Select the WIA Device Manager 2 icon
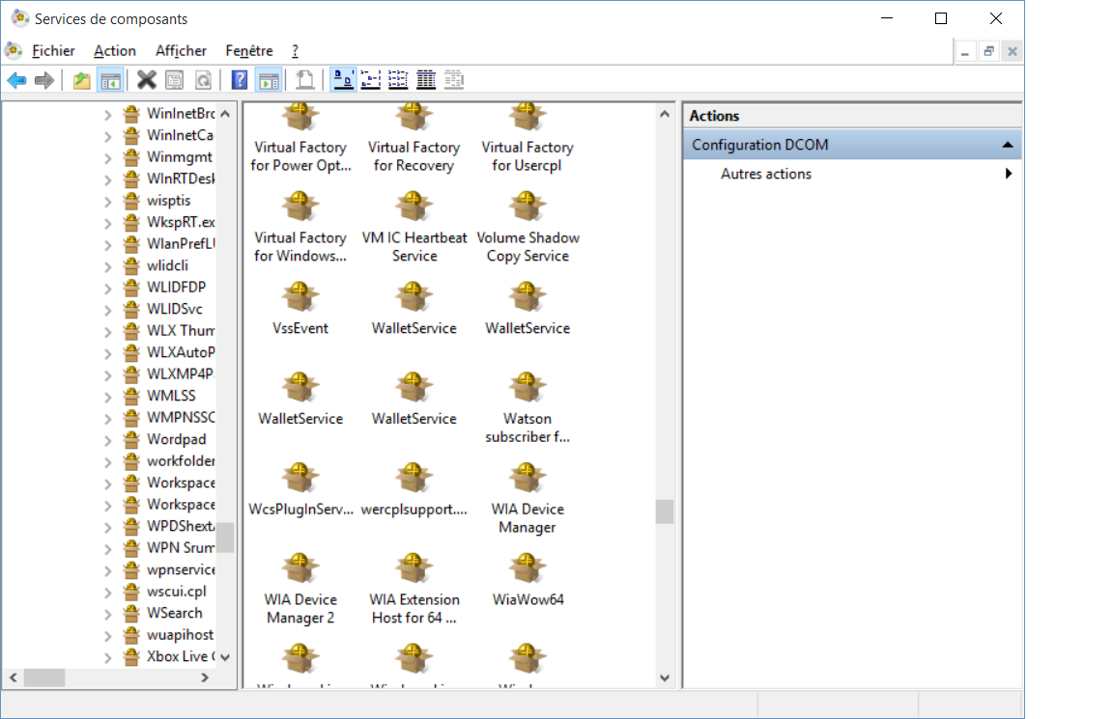The width and height of the screenshot is (1113, 719). coord(300,589)
